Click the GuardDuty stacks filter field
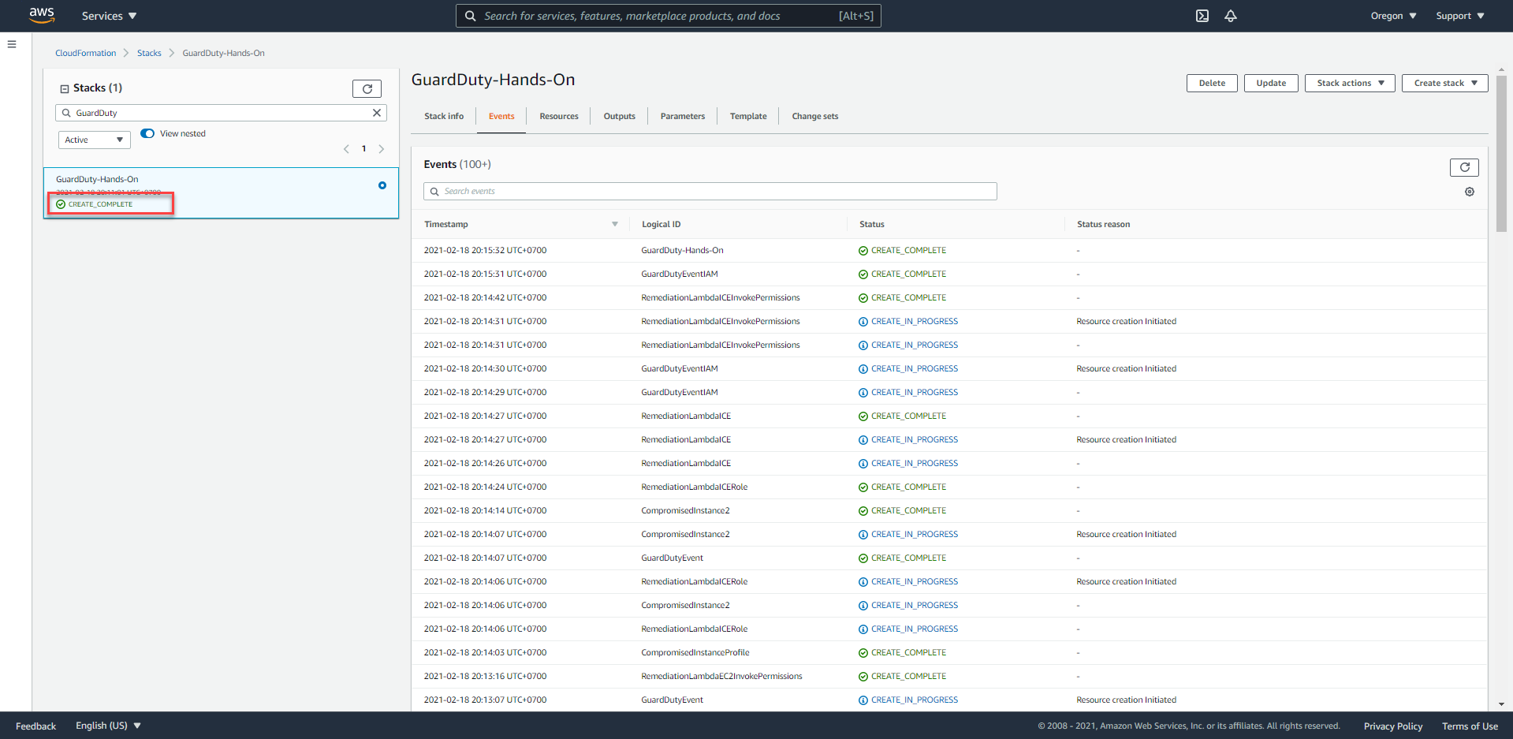 (221, 113)
